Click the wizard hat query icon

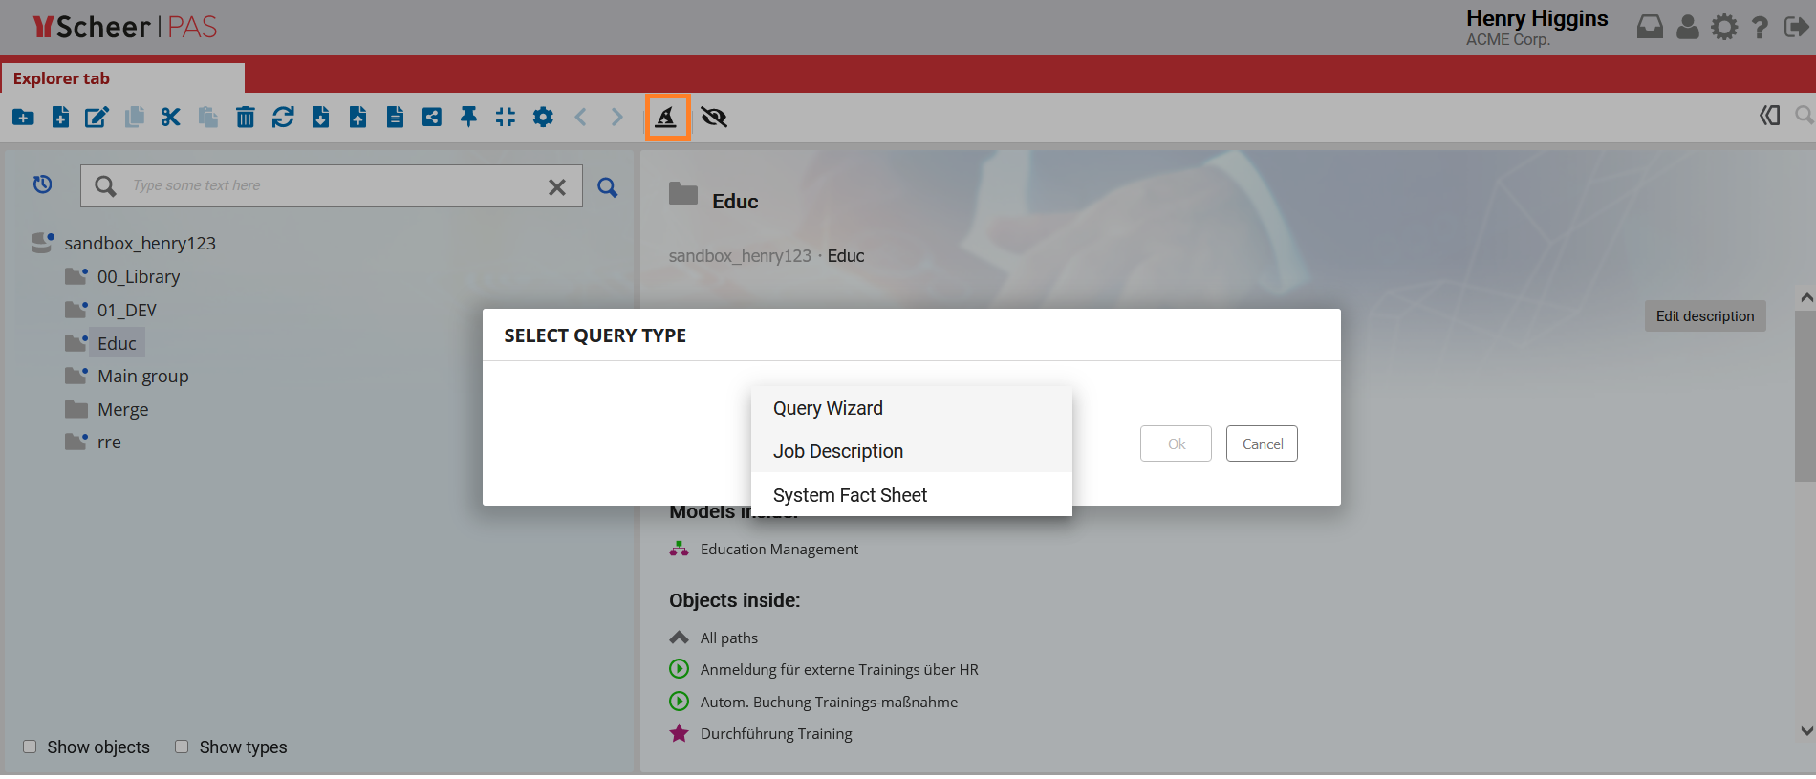click(666, 117)
